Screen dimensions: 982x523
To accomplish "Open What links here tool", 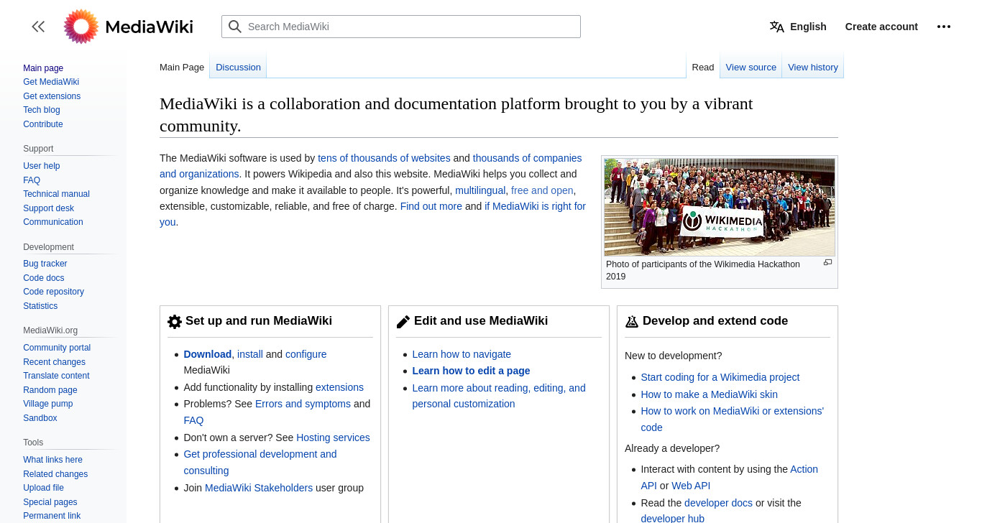I will click(52, 460).
